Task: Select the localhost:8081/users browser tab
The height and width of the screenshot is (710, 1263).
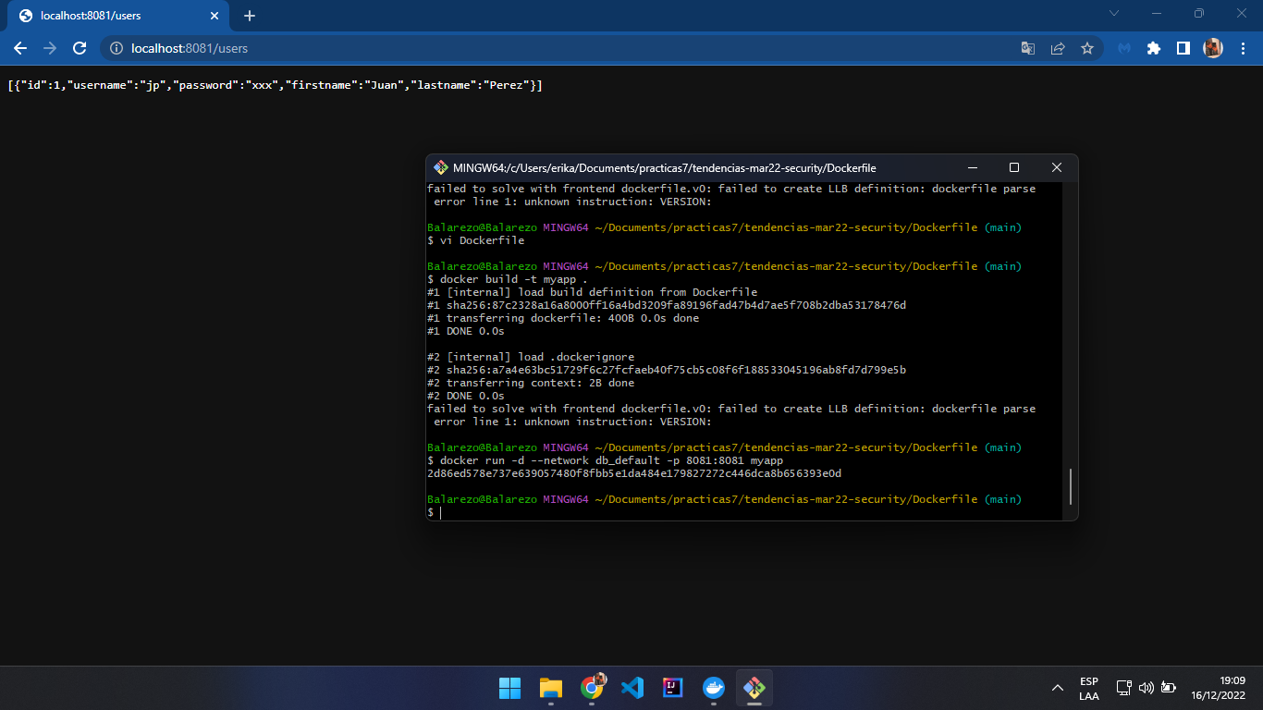Action: 111,15
